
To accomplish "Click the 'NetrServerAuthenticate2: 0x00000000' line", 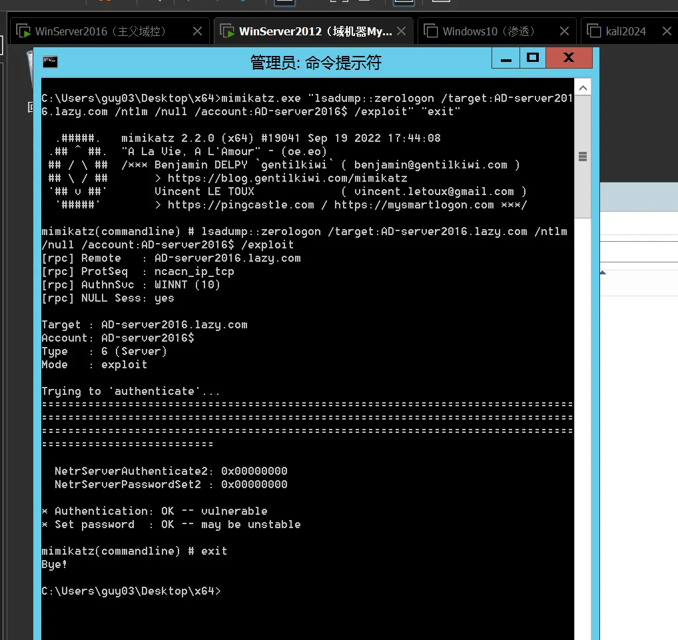I will click(171, 471).
